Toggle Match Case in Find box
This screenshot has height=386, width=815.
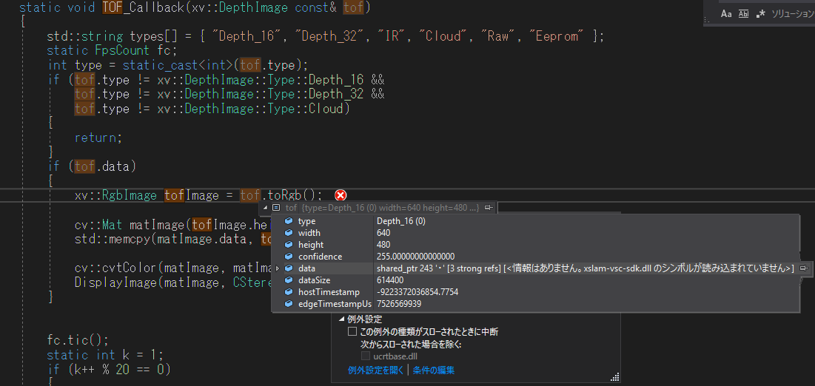(727, 14)
